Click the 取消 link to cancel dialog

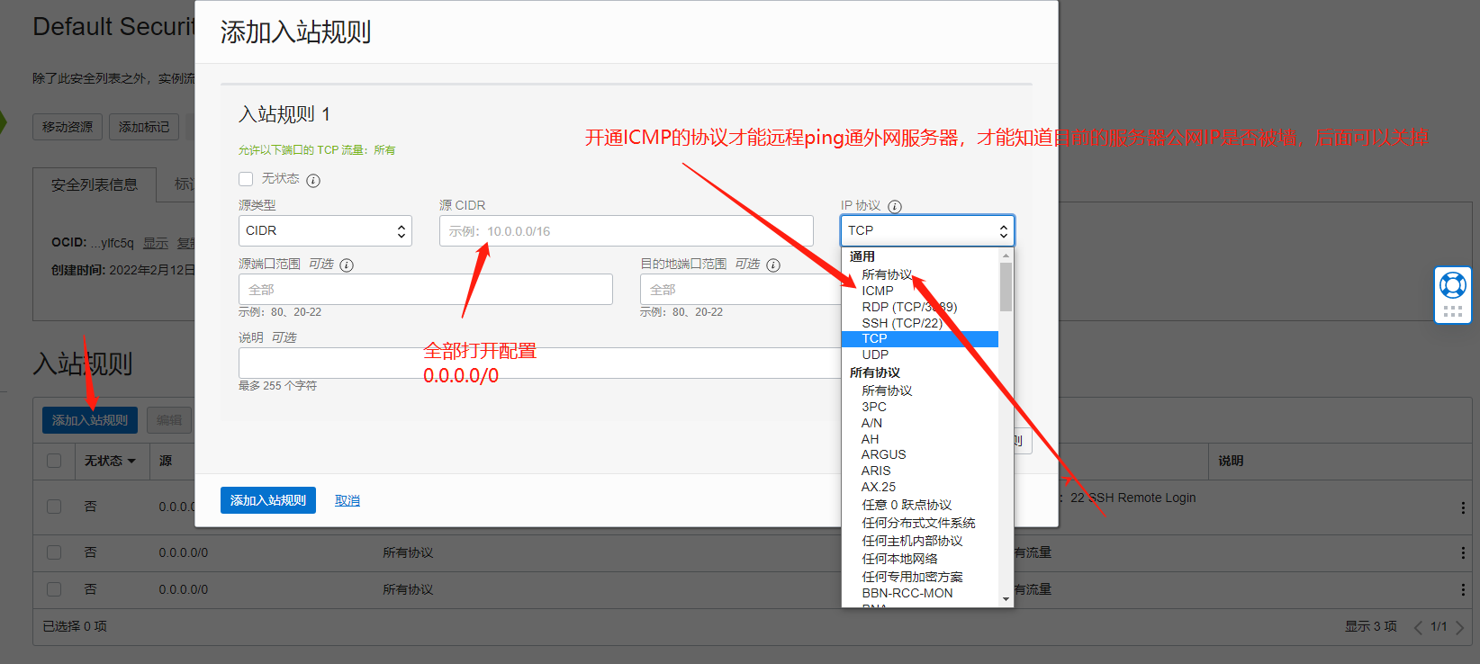347,500
